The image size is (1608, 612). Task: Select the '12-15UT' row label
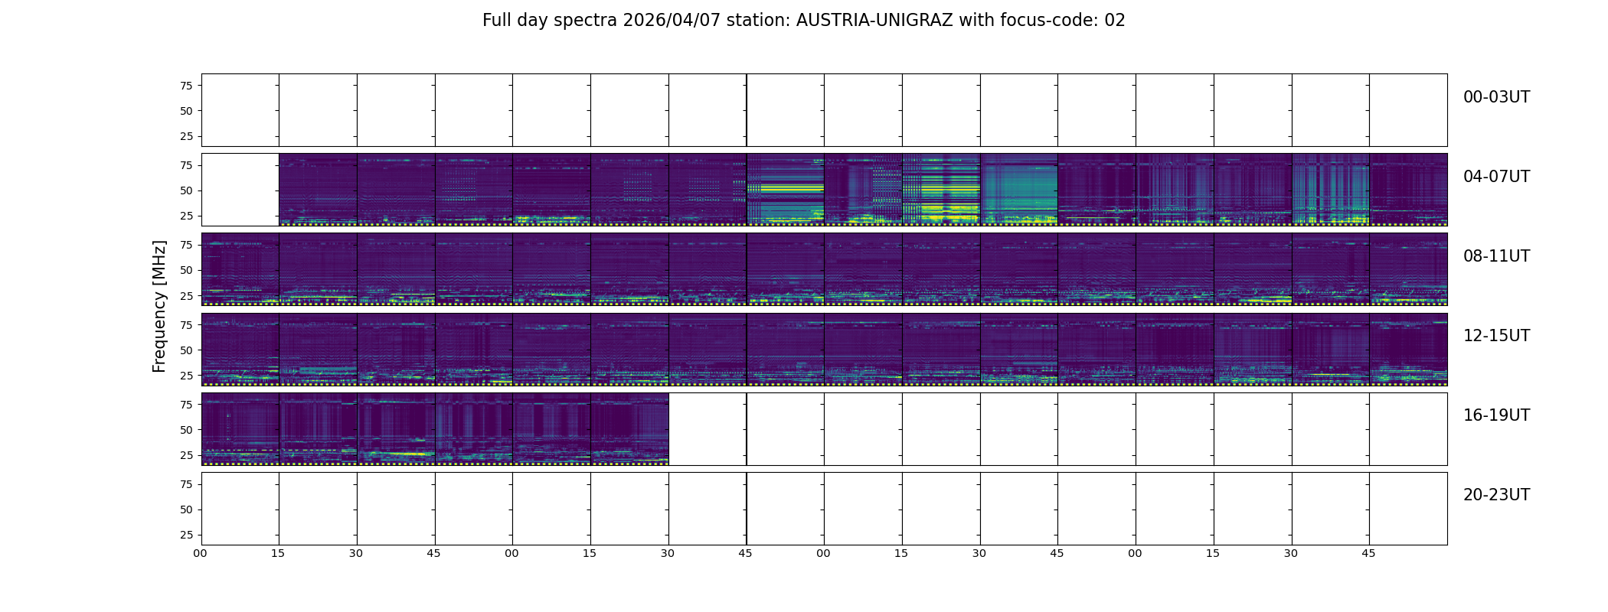point(1496,336)
